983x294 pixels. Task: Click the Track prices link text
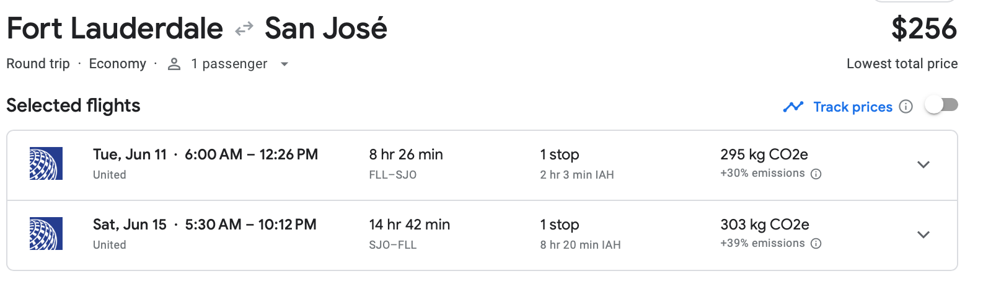[x=853, y=107]
